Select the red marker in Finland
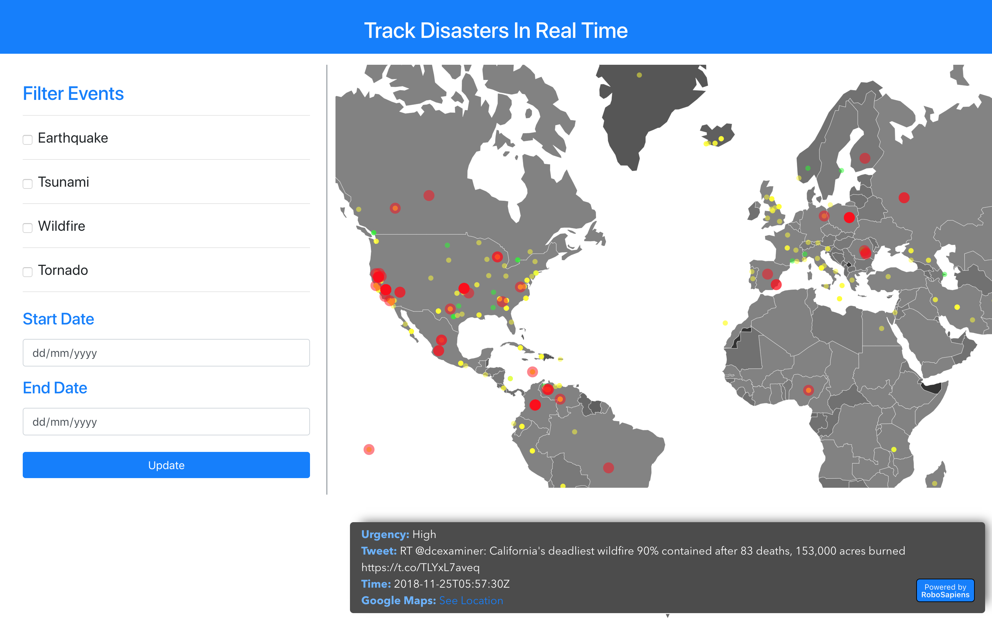The height and width of the screenshot is (620, 992). (x=865, y=158)
